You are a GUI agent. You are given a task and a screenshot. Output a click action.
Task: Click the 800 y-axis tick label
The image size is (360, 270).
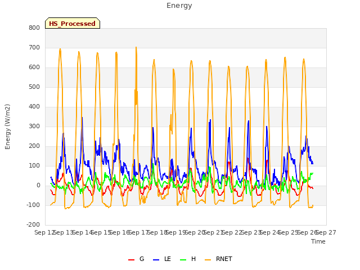34,28
